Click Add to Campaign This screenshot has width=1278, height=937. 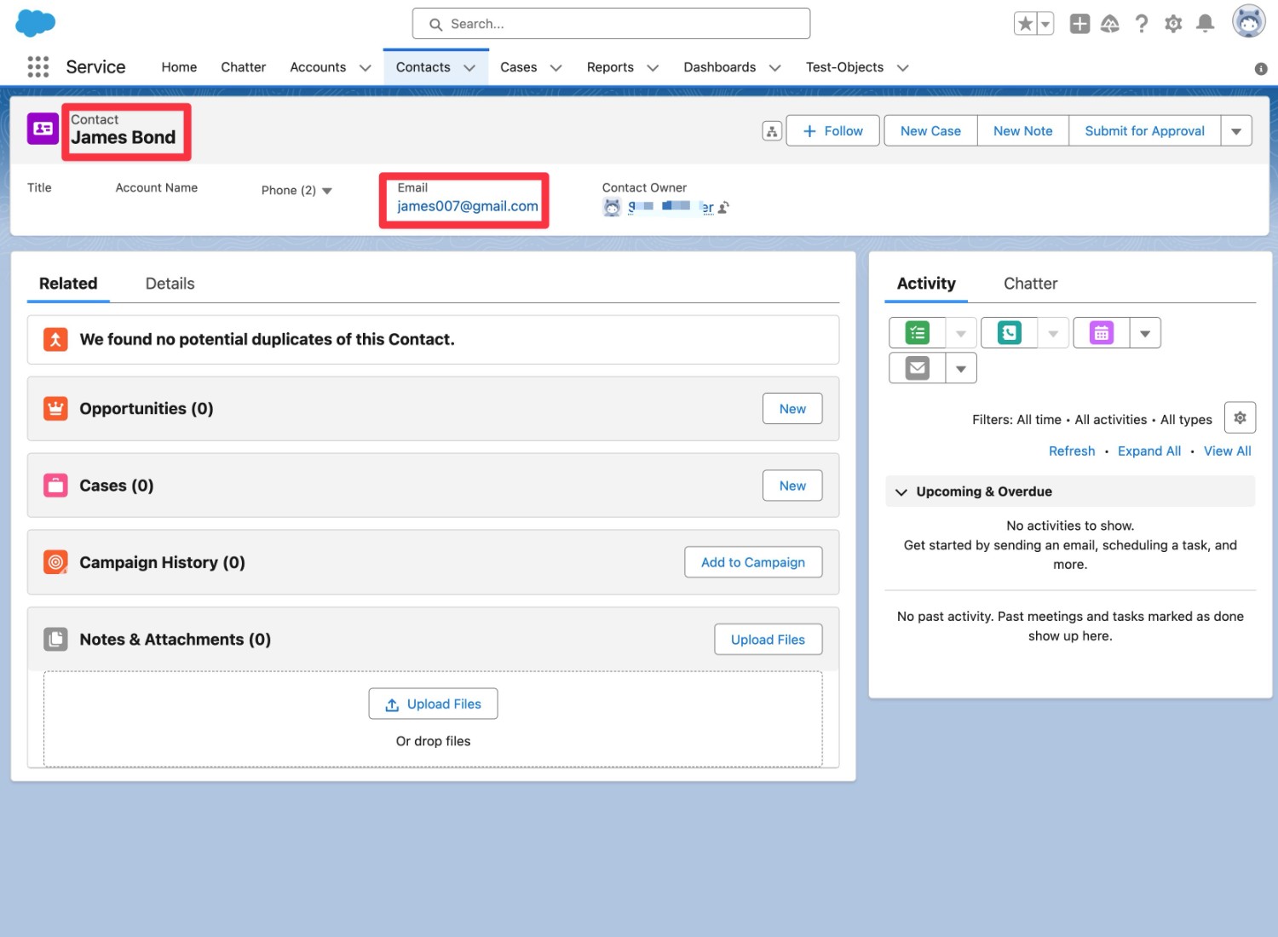point(753,562)
